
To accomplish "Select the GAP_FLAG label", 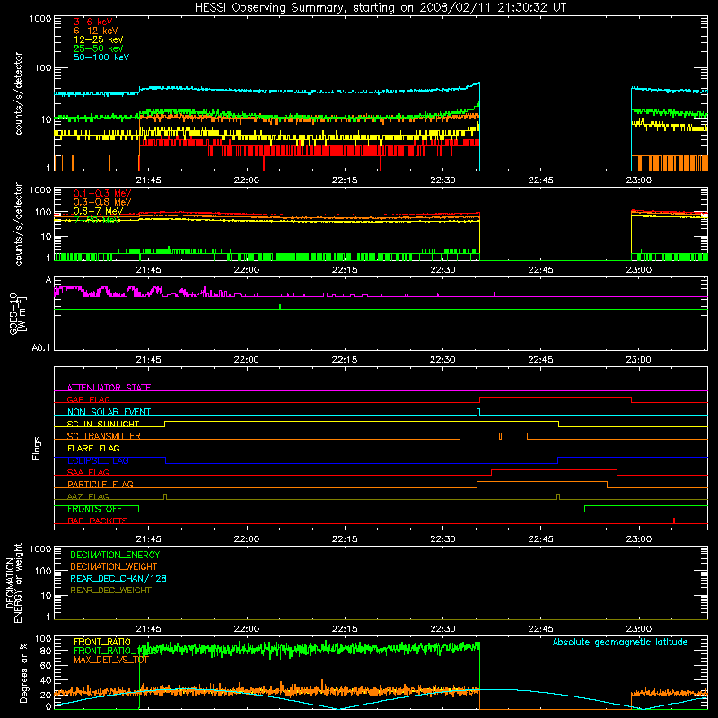I will (x=88, y=399).
